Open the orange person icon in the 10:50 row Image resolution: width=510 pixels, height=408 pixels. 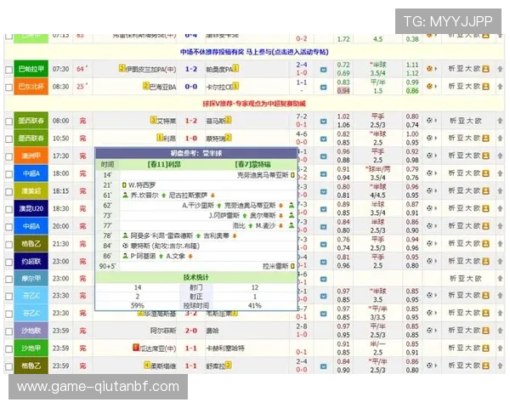coord(485,139)
